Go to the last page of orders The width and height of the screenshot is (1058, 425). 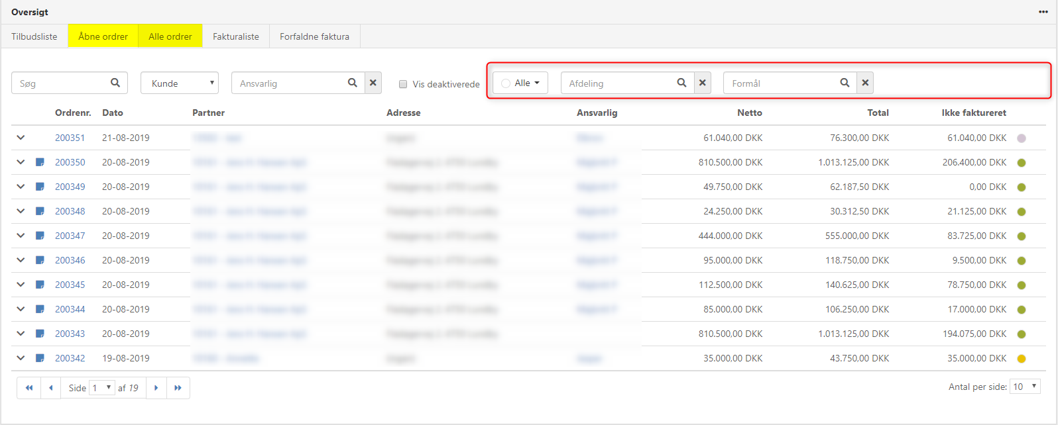[178, 388]
